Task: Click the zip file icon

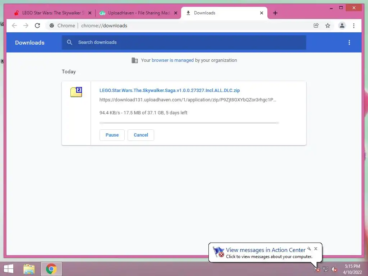Action: (x=76, y=92)
